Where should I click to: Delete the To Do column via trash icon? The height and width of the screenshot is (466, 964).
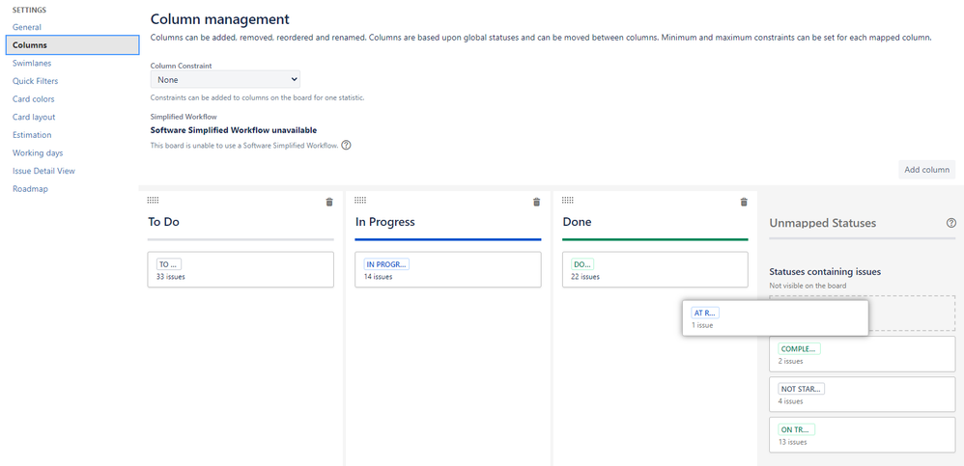pyautogui.click(x=329, y=202)
